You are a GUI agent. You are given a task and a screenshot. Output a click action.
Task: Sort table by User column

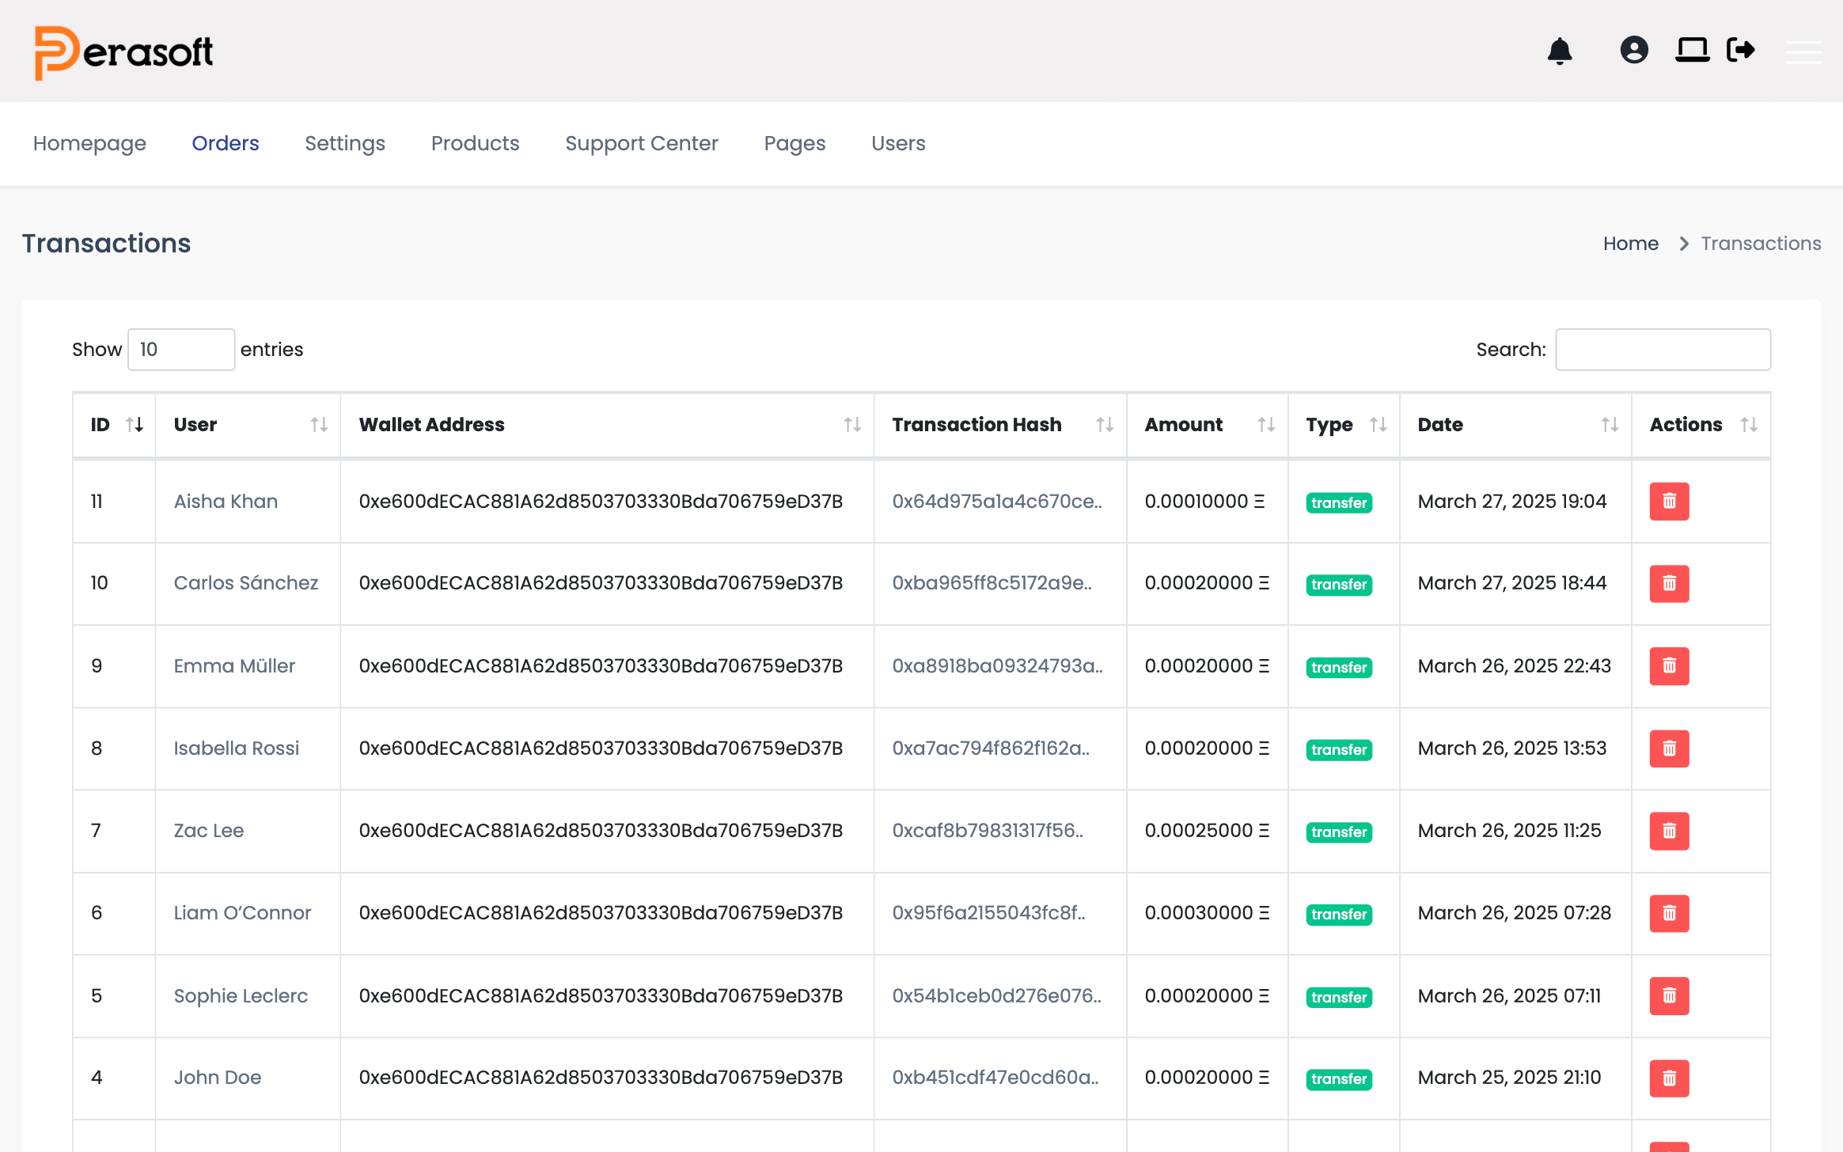[x=248, y=425]
